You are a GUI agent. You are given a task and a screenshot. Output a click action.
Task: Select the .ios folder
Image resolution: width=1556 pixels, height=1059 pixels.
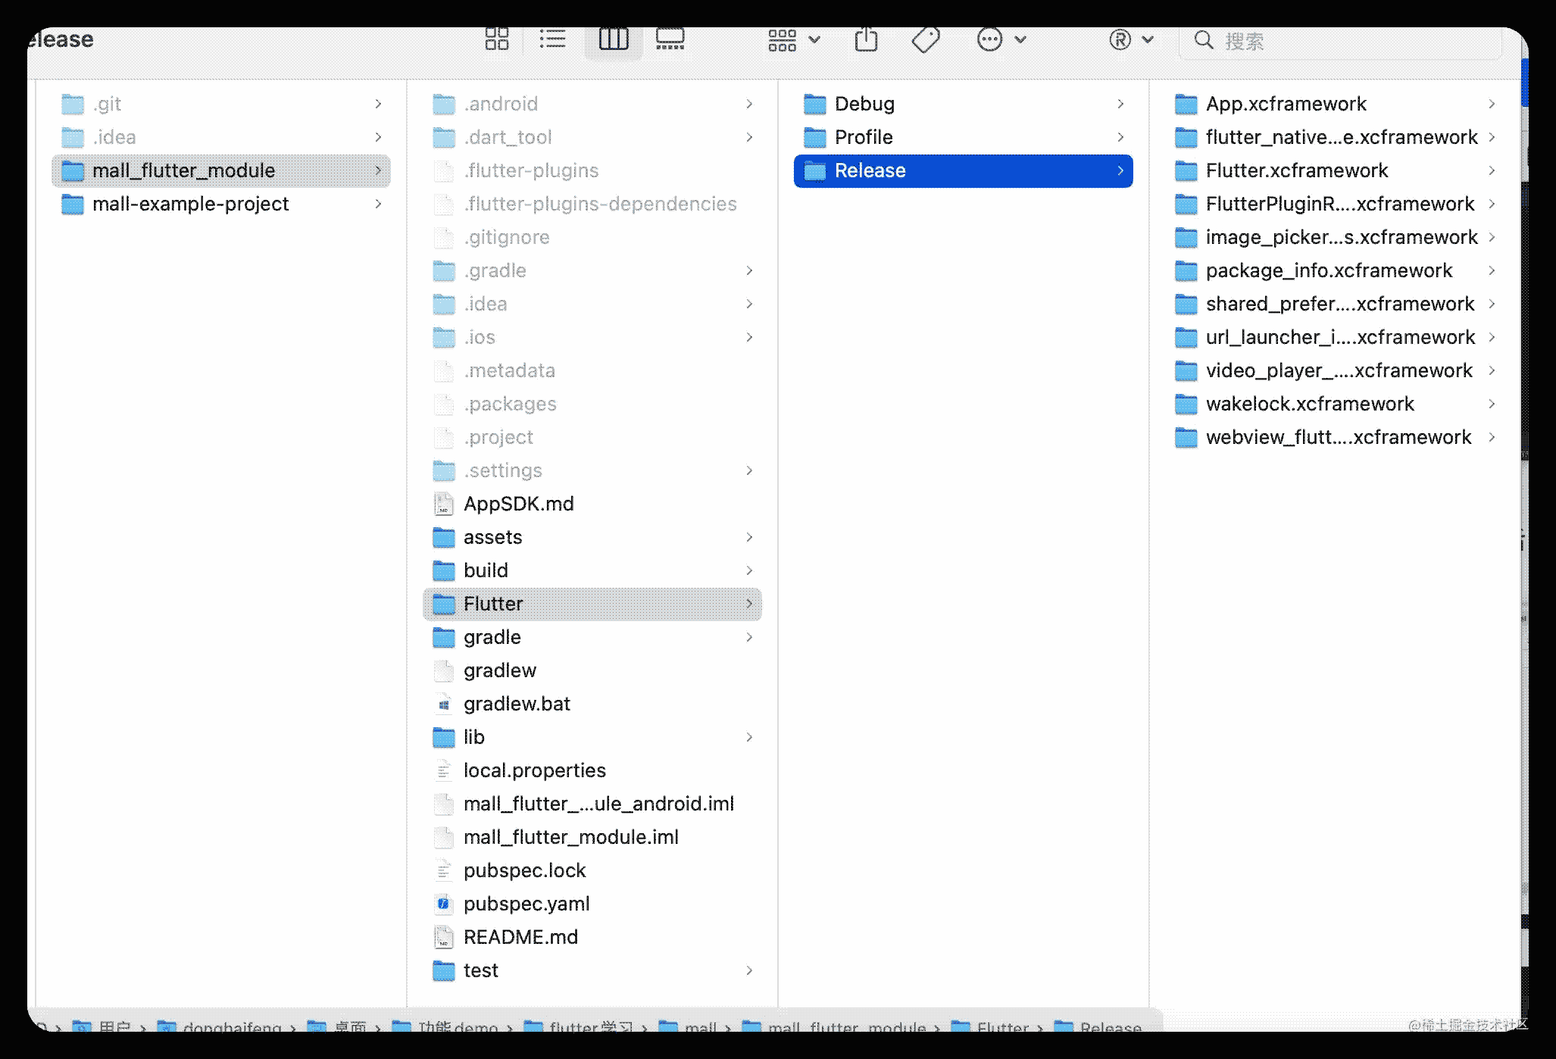pyautogui.click(x=592, y=337)
